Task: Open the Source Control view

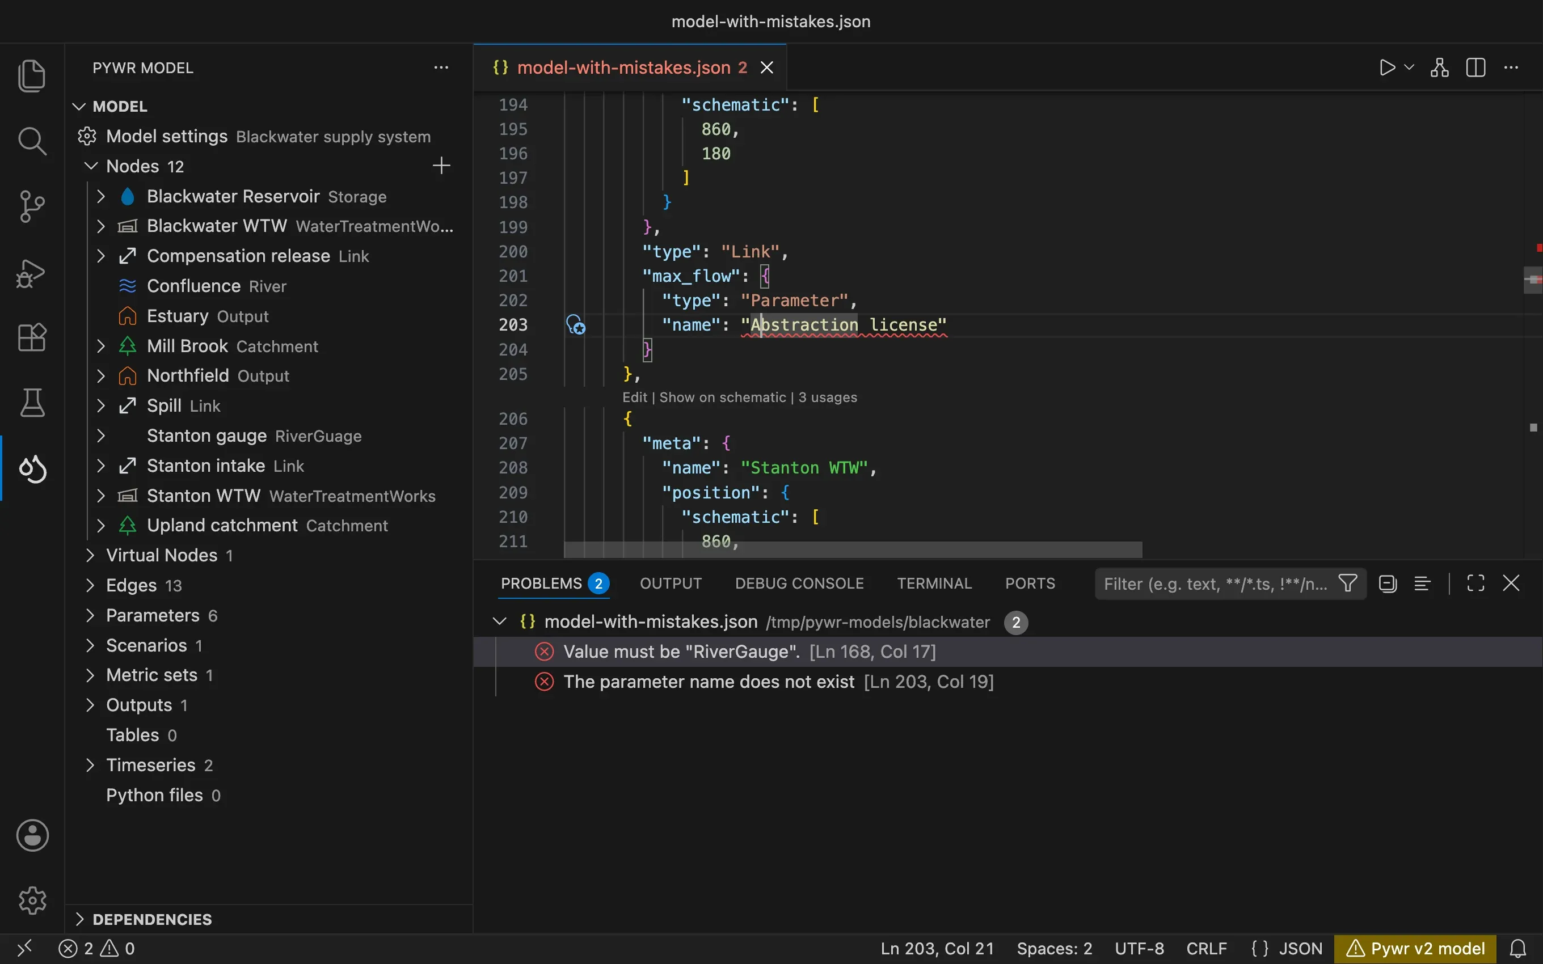Action: coord(32,206)
